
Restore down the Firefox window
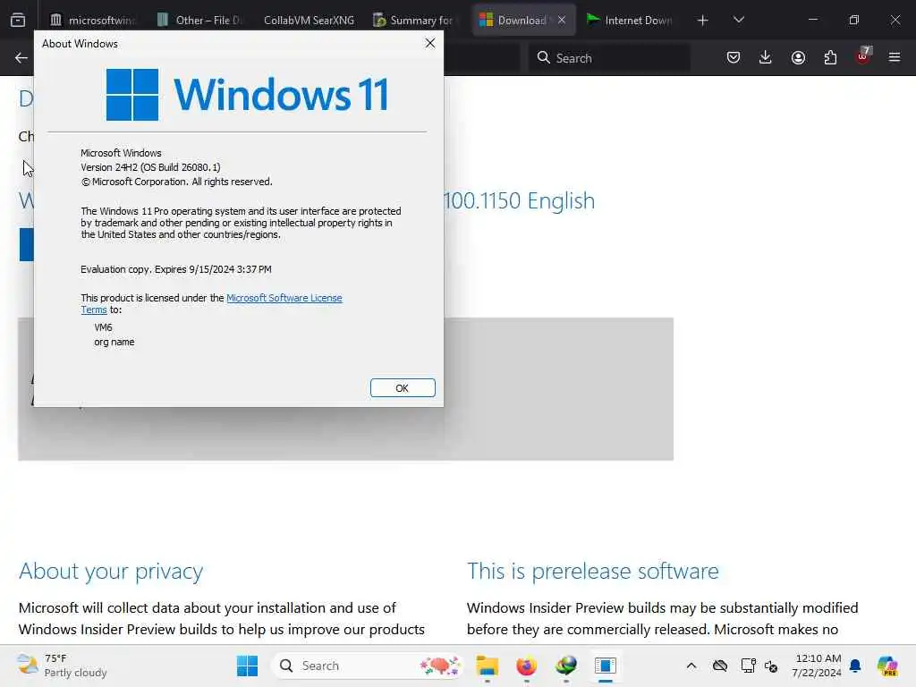click(x=854, y=20)
